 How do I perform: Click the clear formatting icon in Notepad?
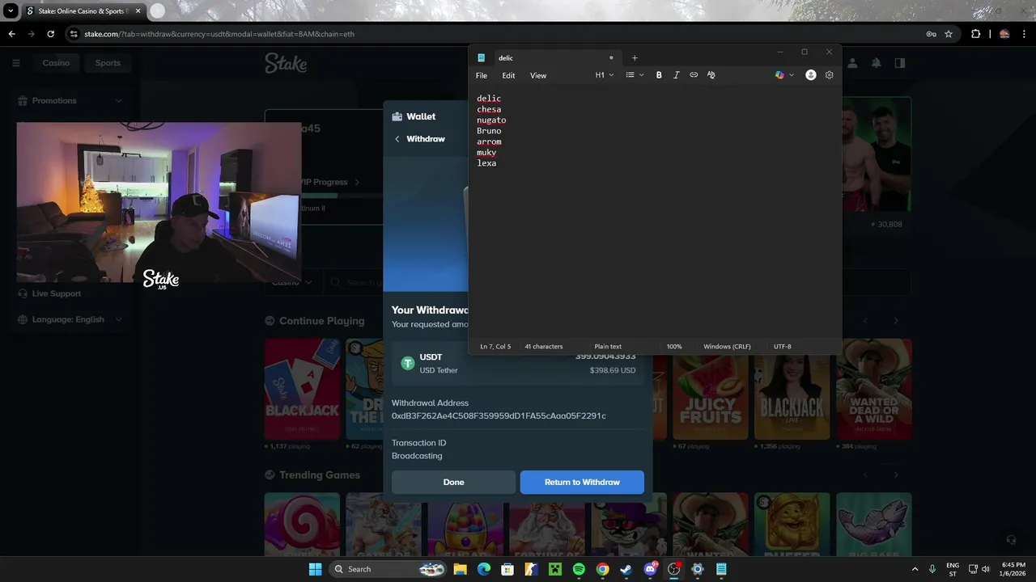711,75
